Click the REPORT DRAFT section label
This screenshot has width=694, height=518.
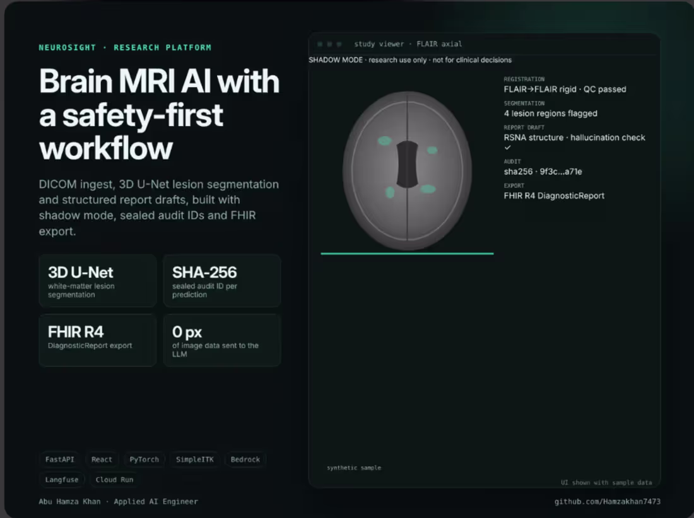[524, 127]
